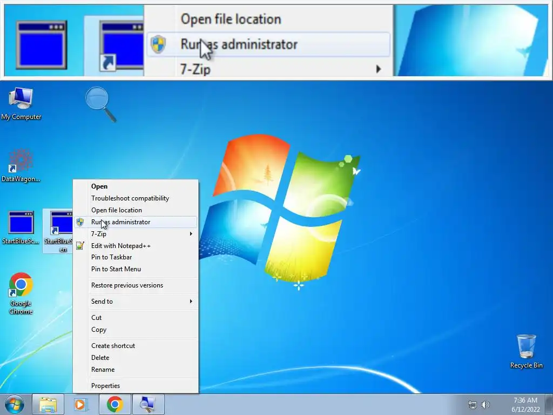The height and width of the screenshot is (415, 553).
Task: Select Pin to Taskbar
Action: coord(136,257)
